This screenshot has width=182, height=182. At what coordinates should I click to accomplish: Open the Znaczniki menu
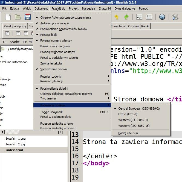click(105, 8)
